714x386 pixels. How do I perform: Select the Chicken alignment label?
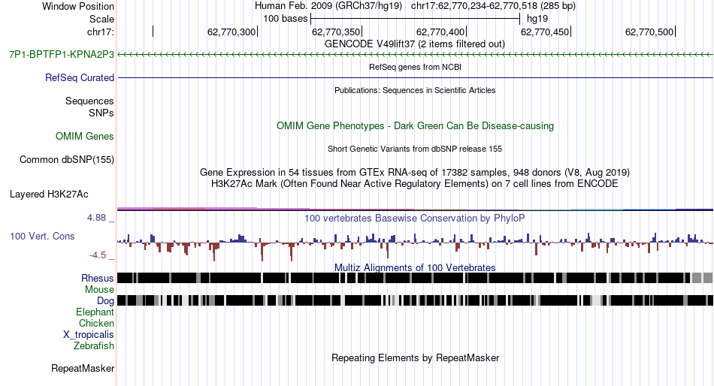(96, 323)
